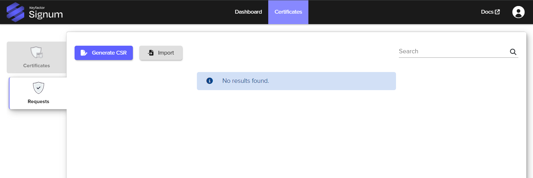Screen dimensions: 533x178
Task: Click the Keyfactor Signum logo icon
Action: click(x=15, y=12)
